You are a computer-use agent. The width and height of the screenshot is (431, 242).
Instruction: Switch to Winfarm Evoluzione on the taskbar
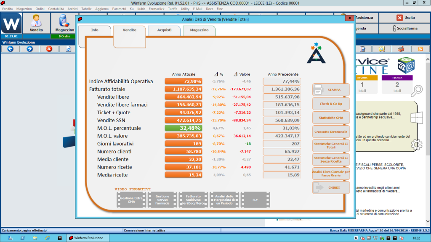click(88, 238)
